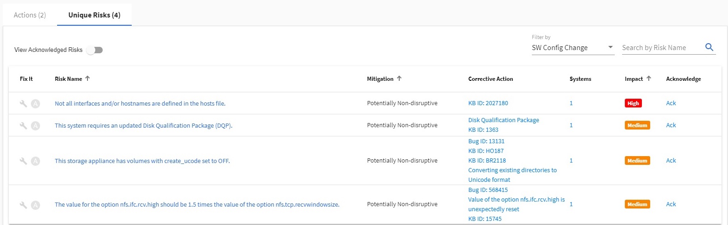Click the 'A' icon in the DQP risk row

tap(35, 125)
